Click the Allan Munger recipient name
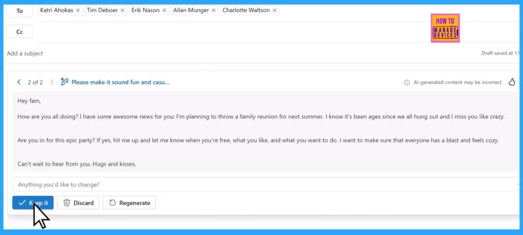This screenshot has height=235, width=523. tap(191, 10)
